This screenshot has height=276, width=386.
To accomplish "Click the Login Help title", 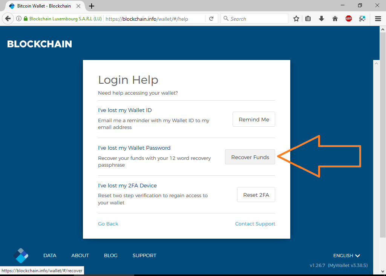I will (128, 80).
